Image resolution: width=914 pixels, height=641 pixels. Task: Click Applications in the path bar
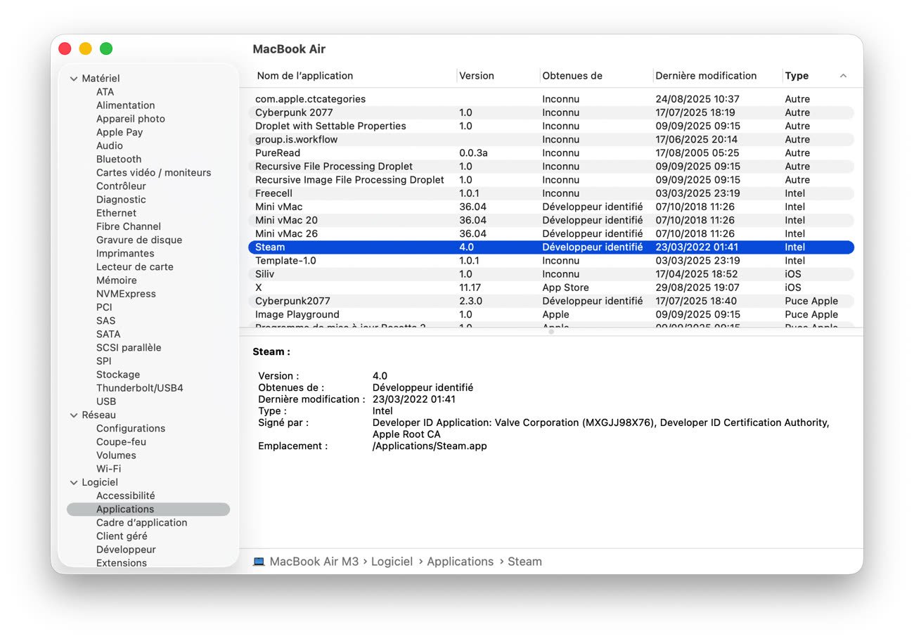[461, 562]
